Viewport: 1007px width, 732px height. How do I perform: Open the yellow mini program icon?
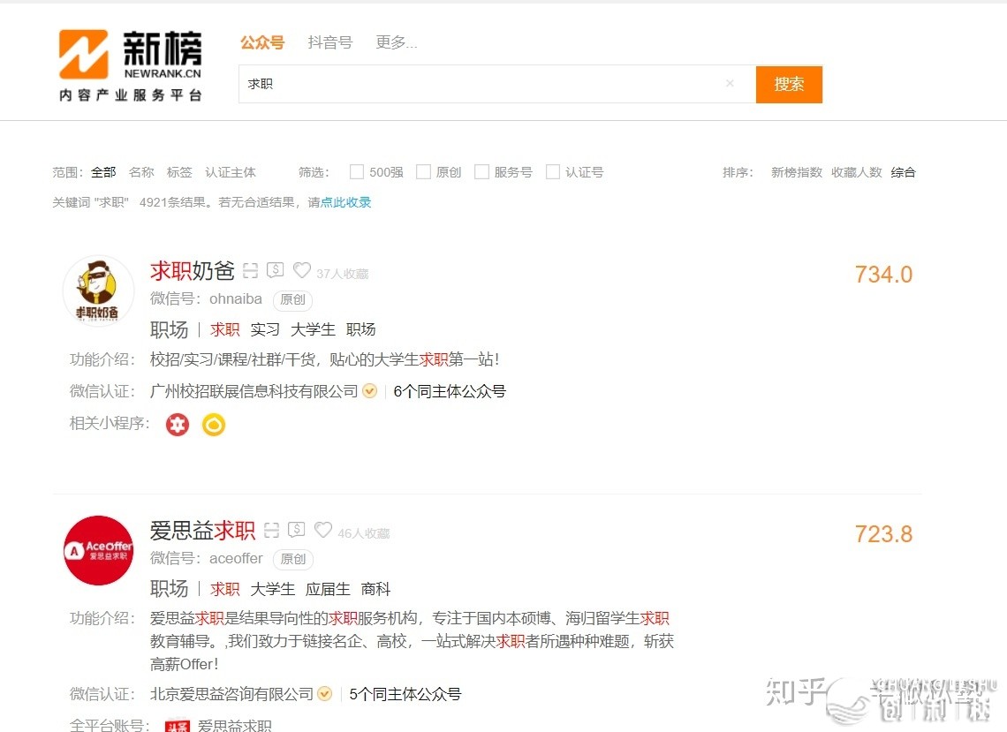coord(214,425)
